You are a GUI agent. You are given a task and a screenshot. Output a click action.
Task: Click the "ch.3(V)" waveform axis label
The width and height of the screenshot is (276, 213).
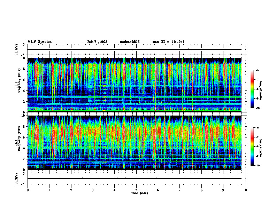[17, 179]
